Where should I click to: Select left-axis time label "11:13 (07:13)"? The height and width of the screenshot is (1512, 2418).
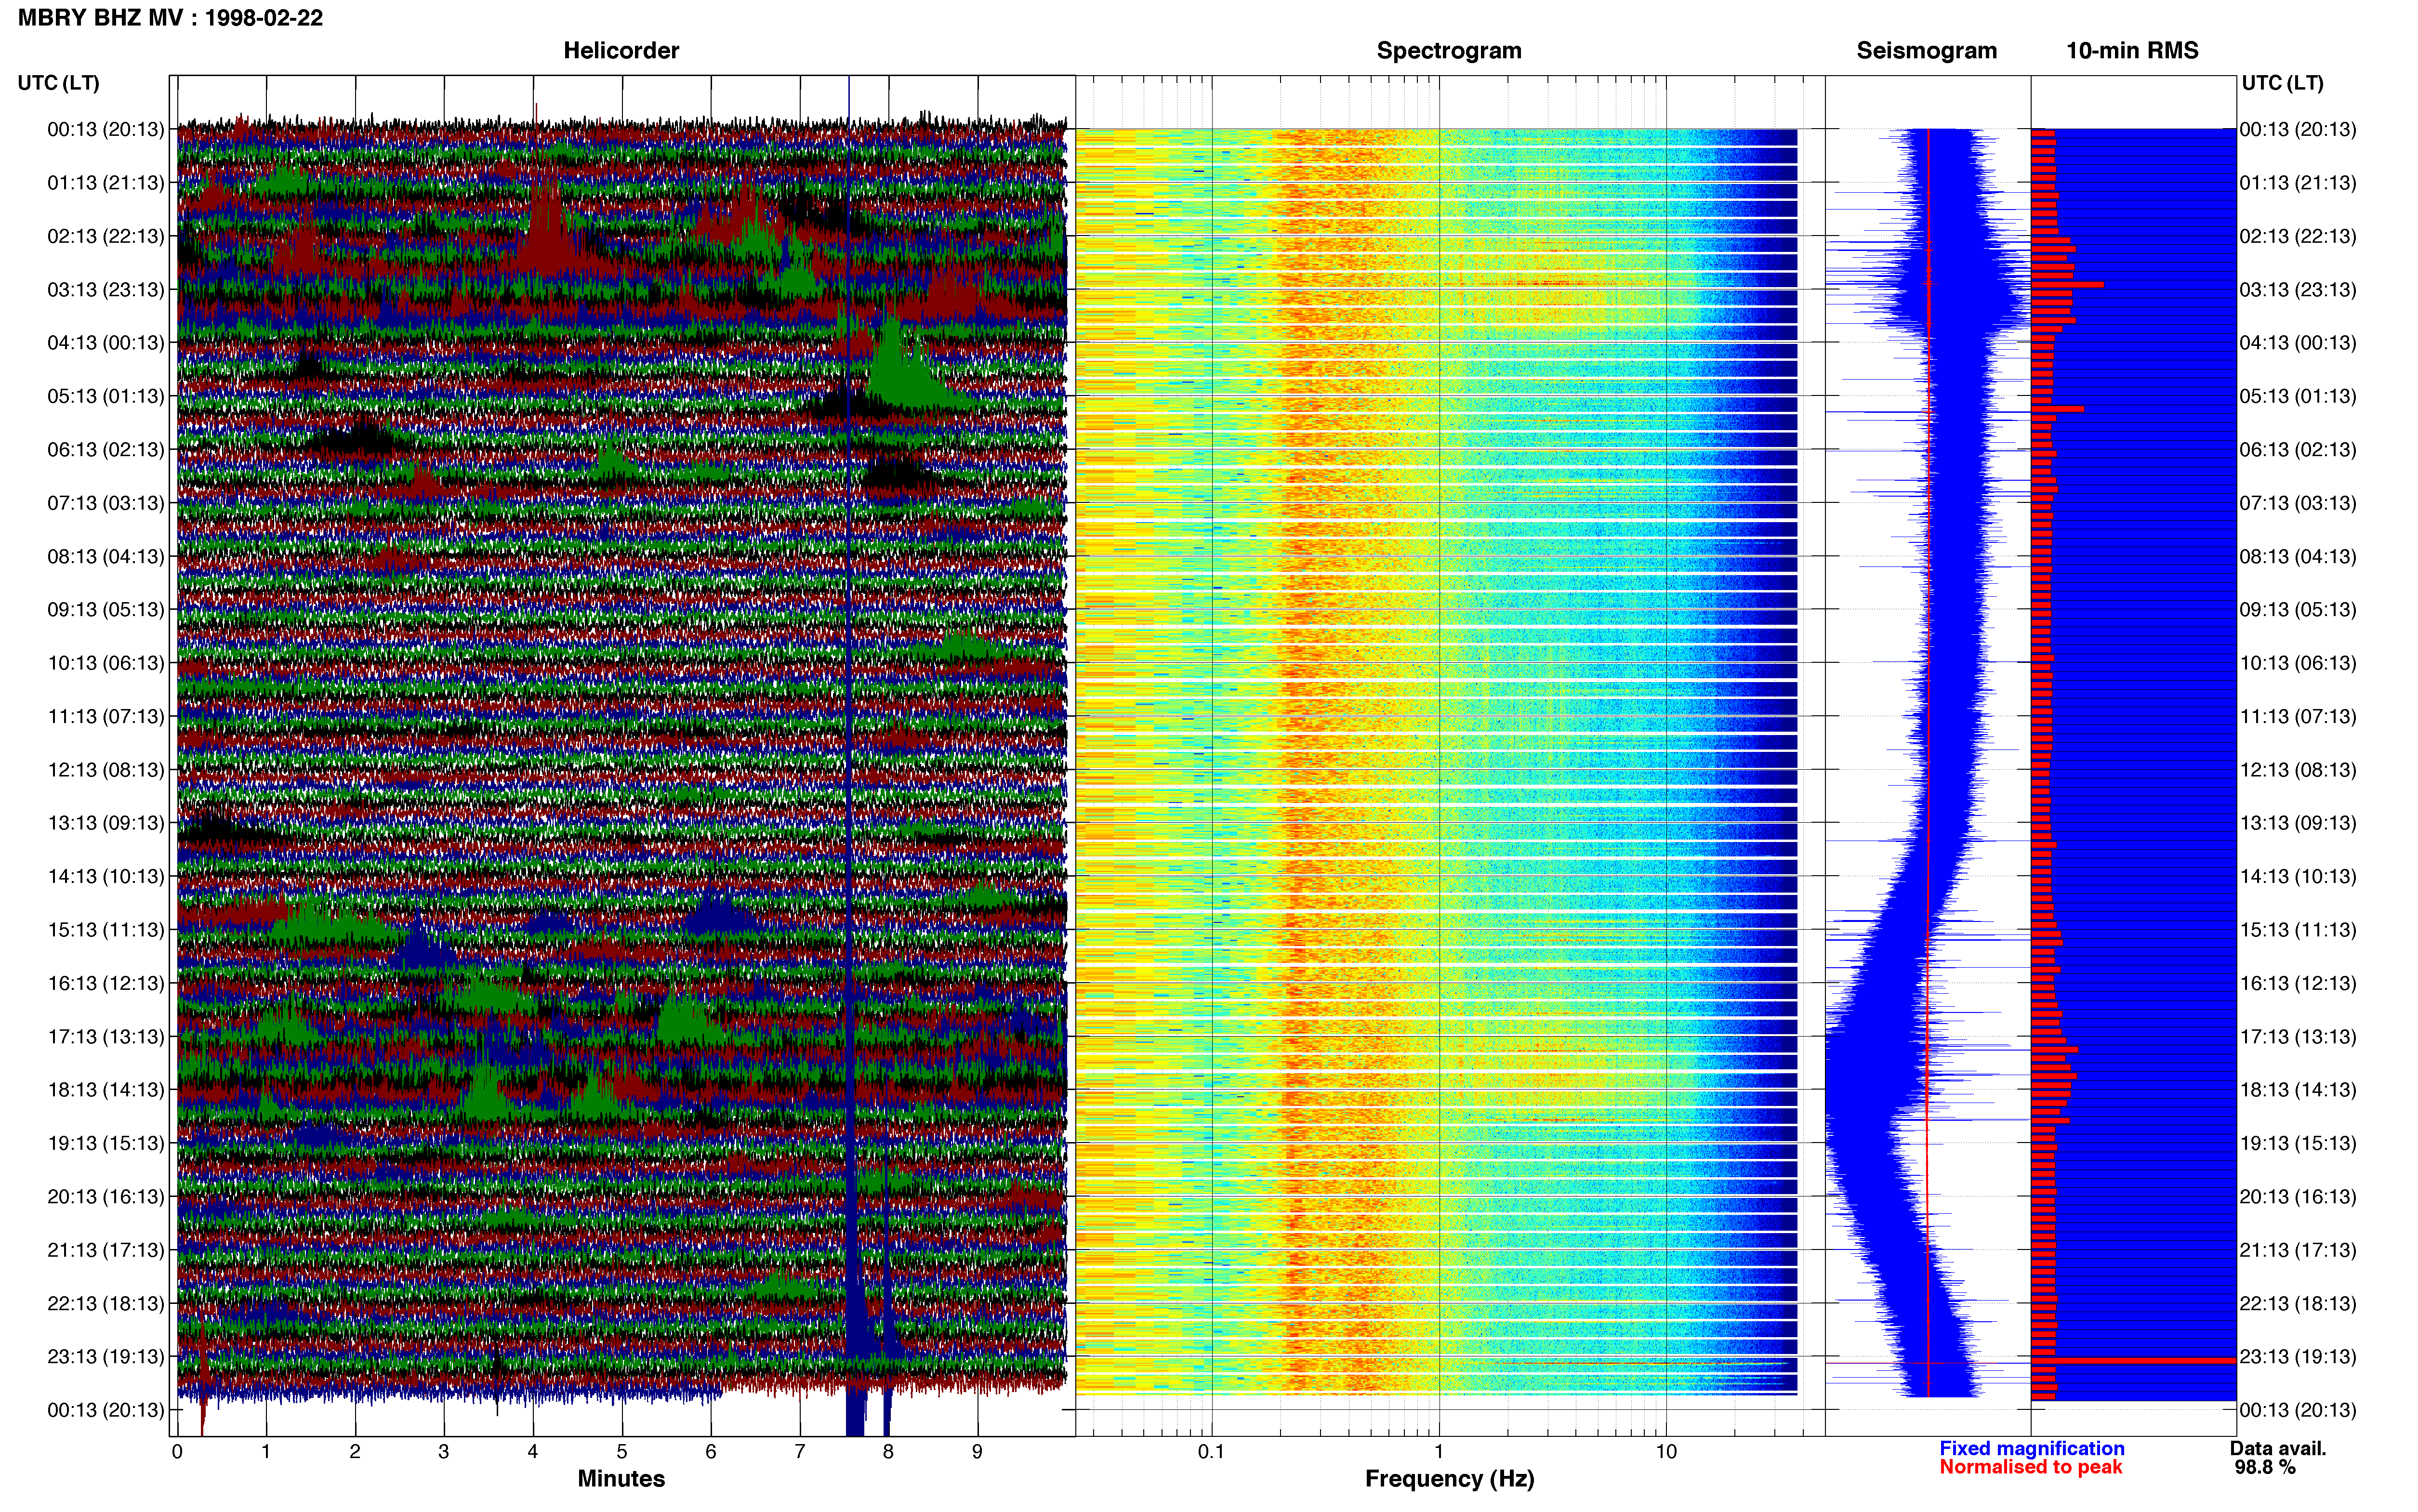(105, 716)
